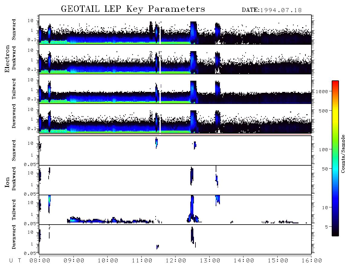Viewport: 345px width, 266px height.
Task: Click the 16:00 time tick label
Action: click(x=312, y=261)
